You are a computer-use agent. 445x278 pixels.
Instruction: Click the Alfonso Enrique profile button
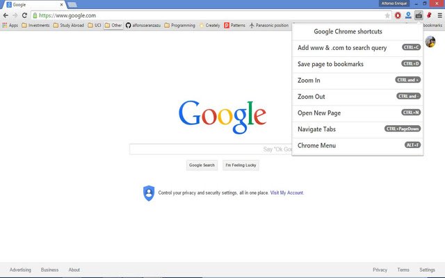coord(394,3)
